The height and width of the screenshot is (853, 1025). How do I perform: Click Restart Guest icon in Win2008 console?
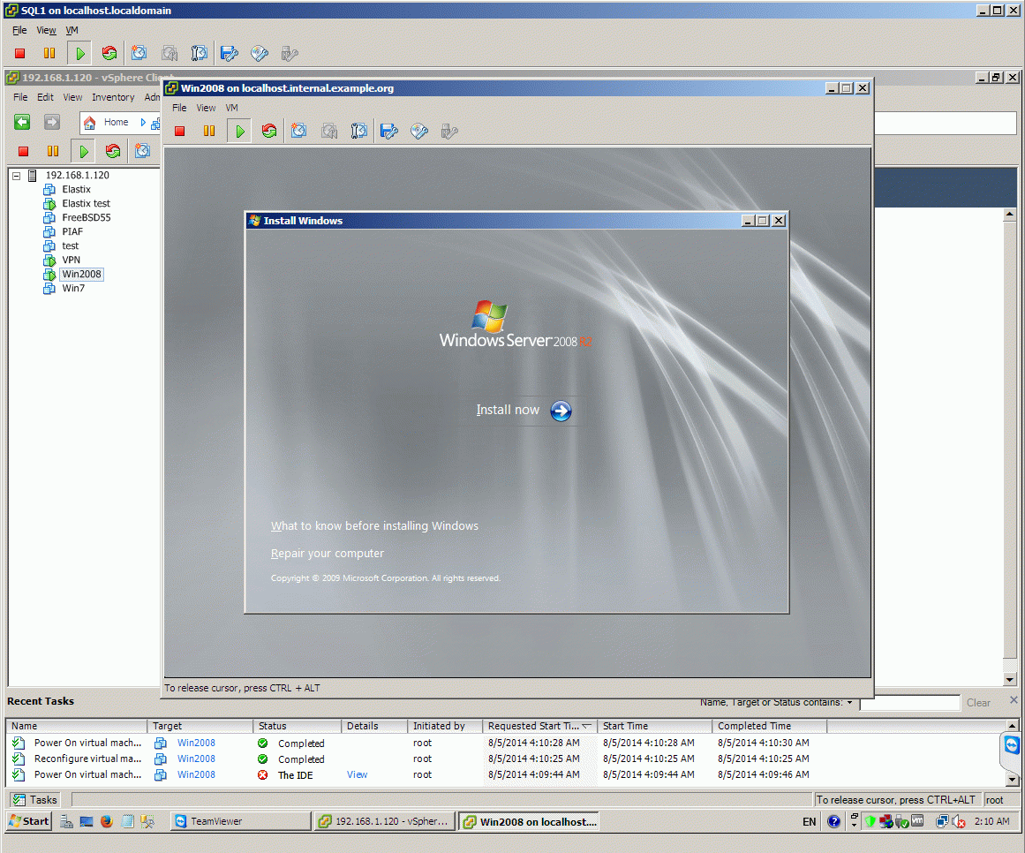[268, 132]
